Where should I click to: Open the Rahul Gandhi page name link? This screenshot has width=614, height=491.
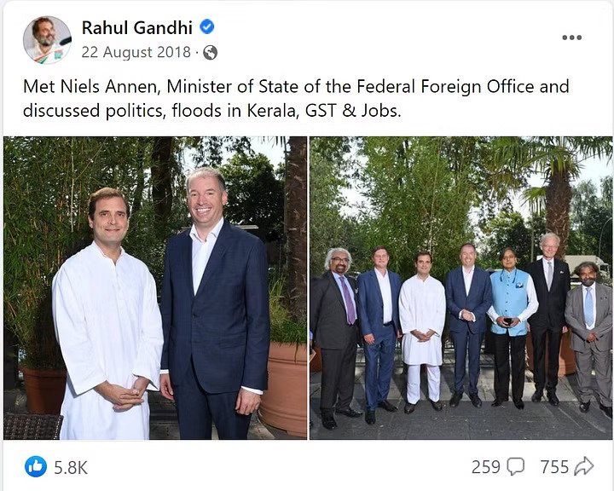pos(137,27)
